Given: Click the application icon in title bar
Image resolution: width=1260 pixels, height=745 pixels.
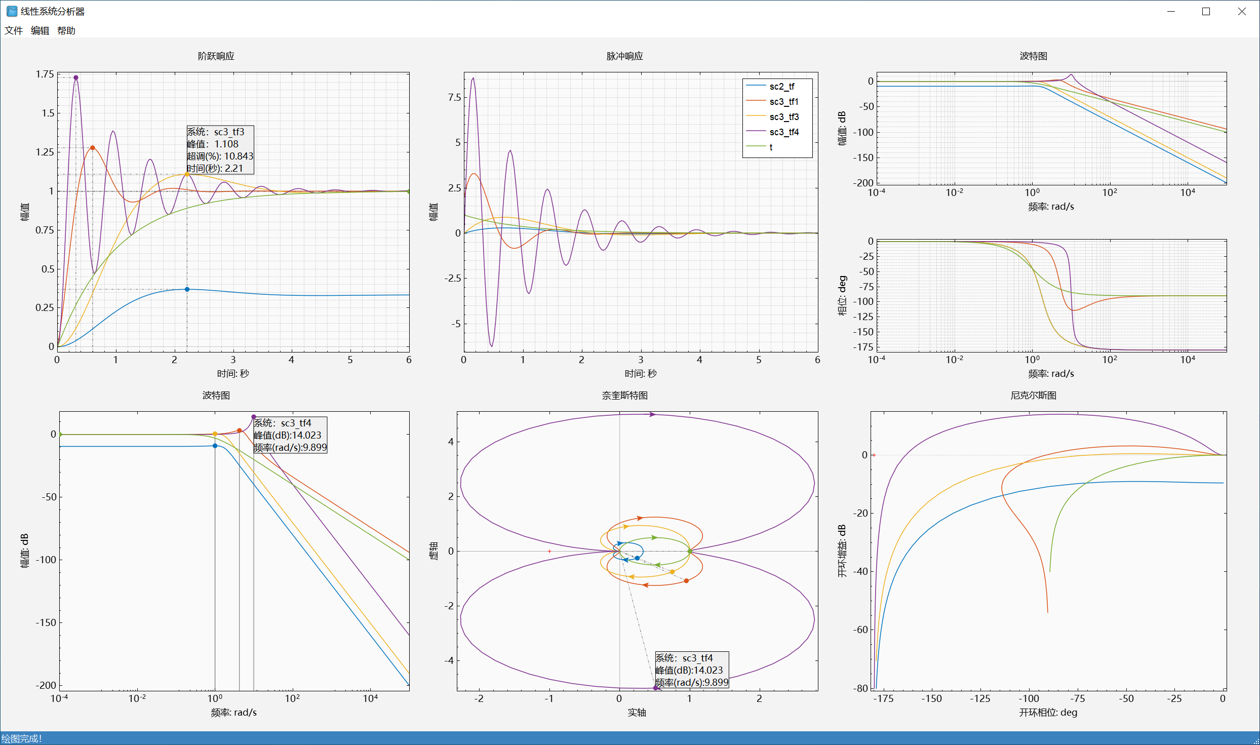Looking at the screenshot, I should (x=11, y=11).
